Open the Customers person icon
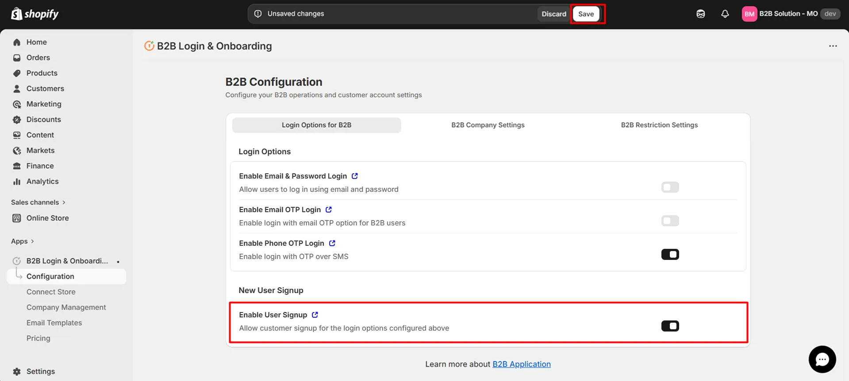 click(x=17, y=88)
